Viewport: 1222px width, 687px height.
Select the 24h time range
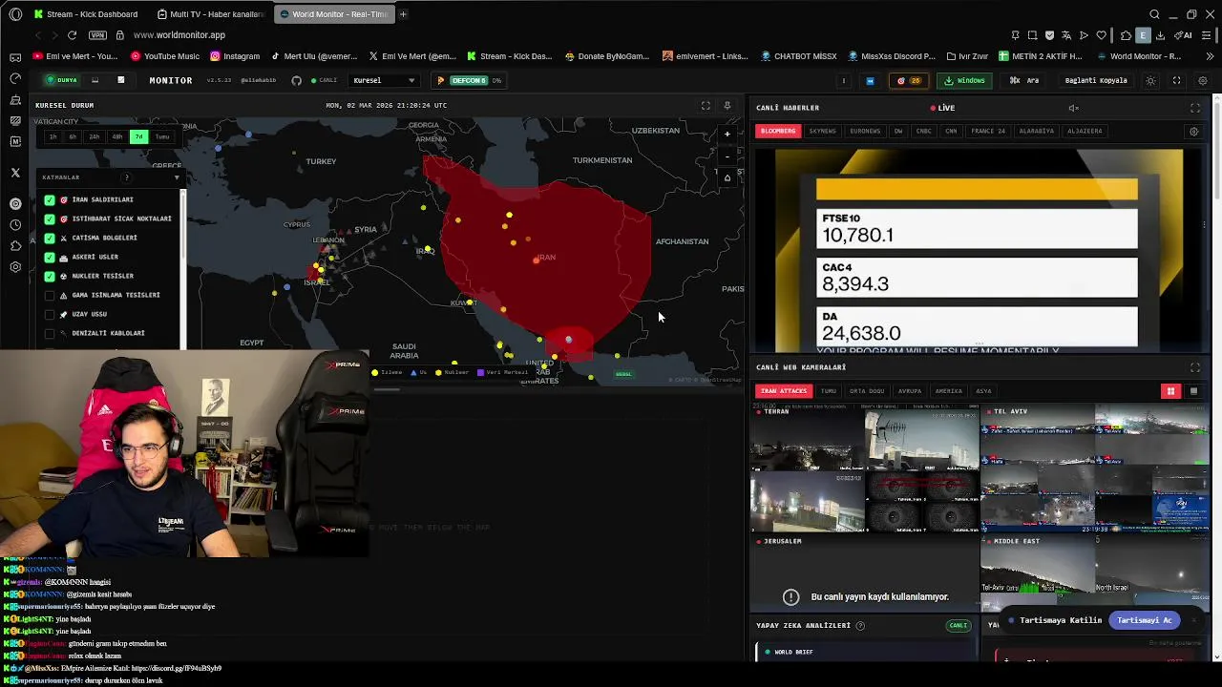[95, 136]
